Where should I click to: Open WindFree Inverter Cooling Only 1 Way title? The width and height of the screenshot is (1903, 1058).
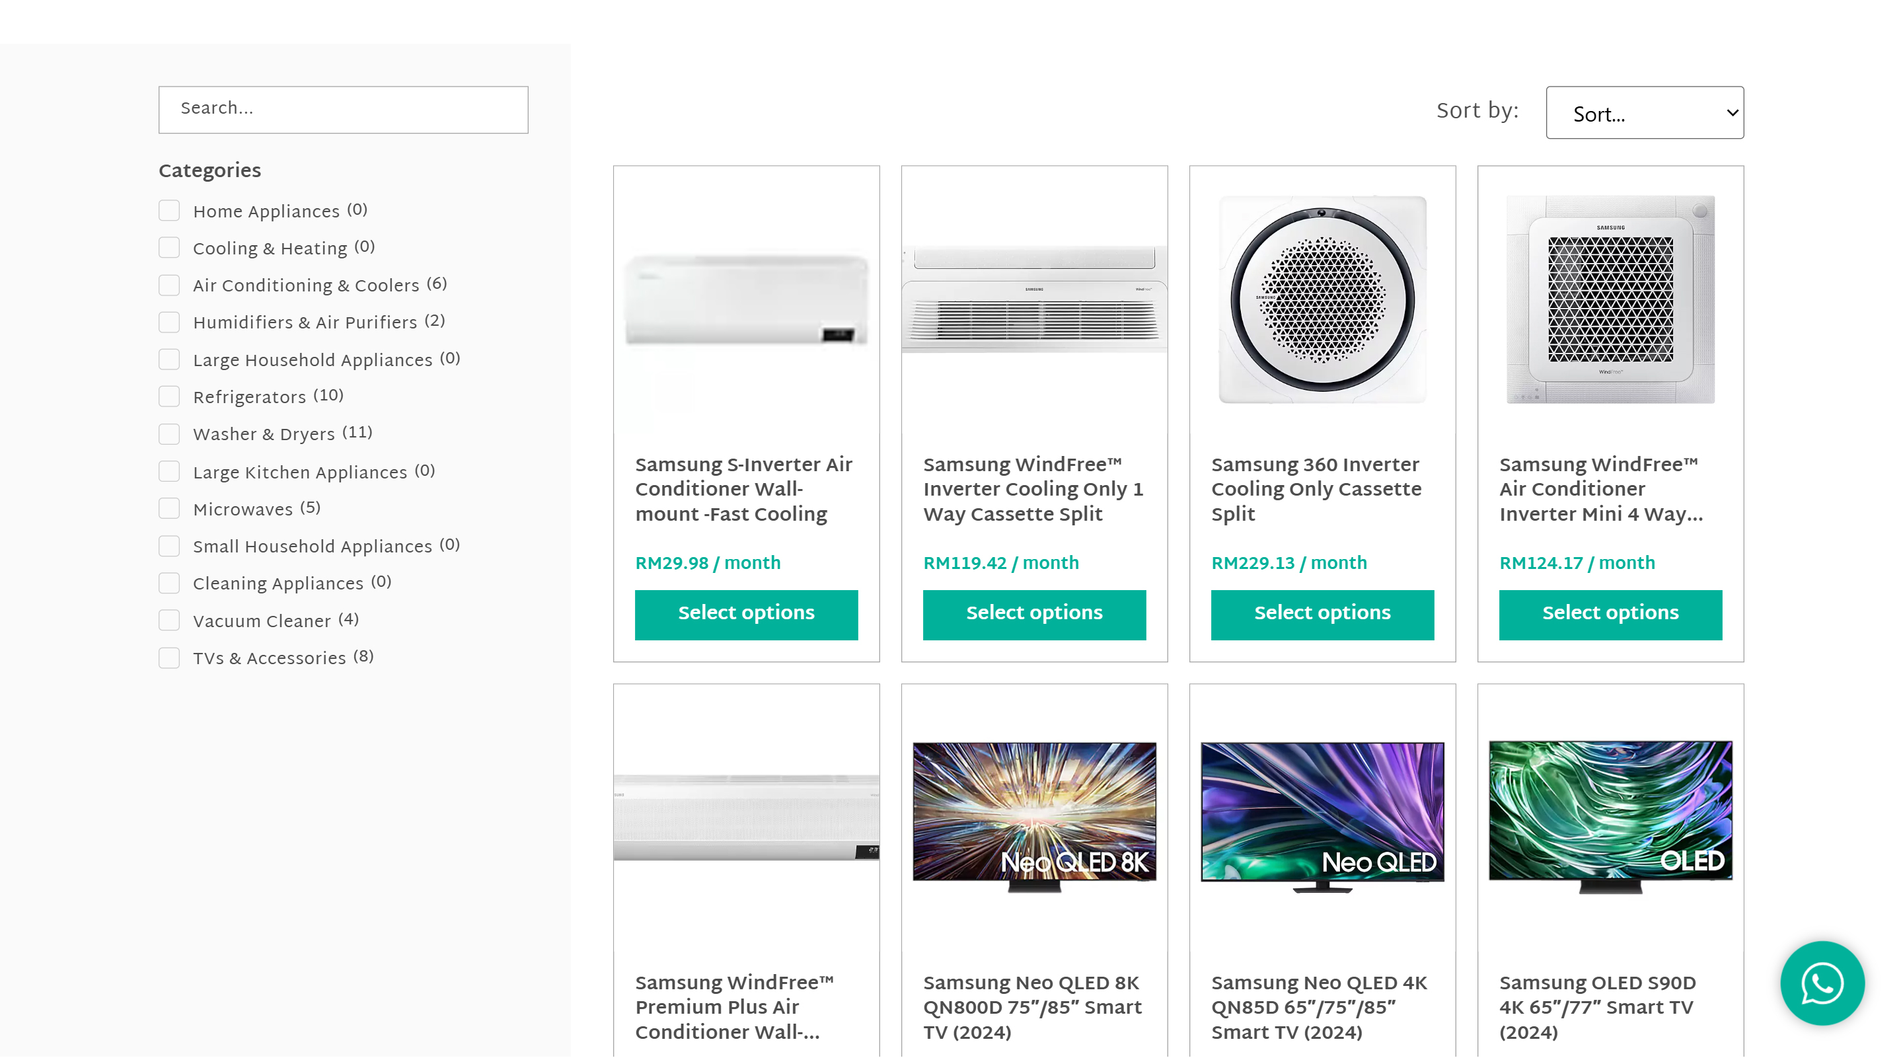point(1033,489)
